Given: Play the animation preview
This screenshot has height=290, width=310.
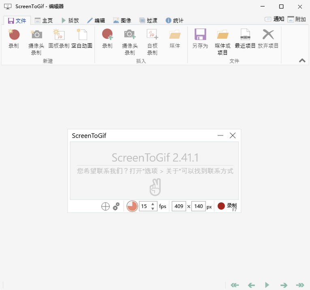Looking at the screenshot, I should (x=267, y=285).
